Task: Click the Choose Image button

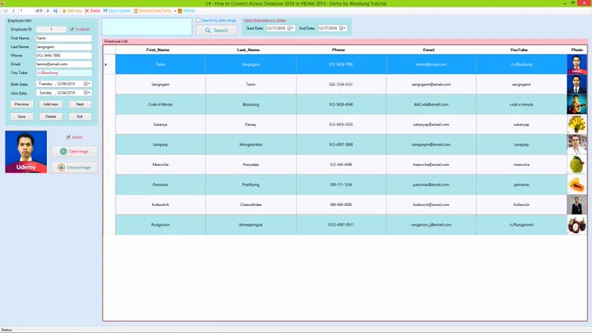Action: pyautogui.click(x=75, y=168)
